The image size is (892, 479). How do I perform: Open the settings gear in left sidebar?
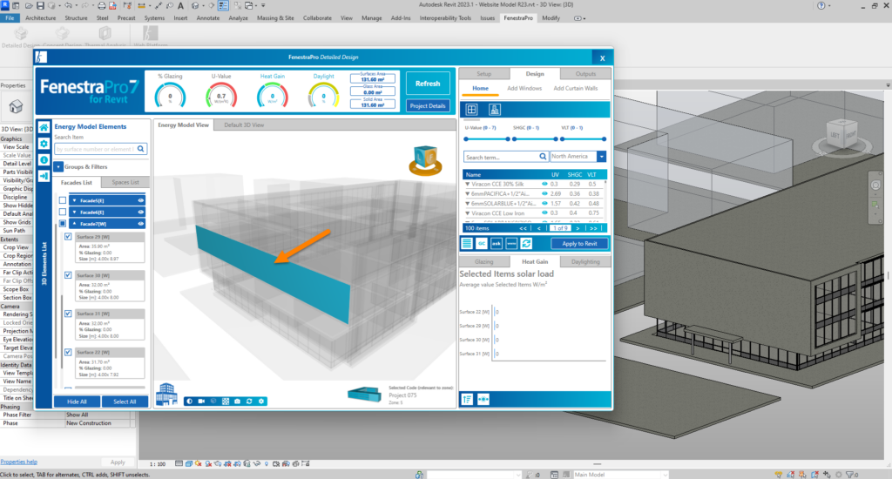click(x=44, y=144)
